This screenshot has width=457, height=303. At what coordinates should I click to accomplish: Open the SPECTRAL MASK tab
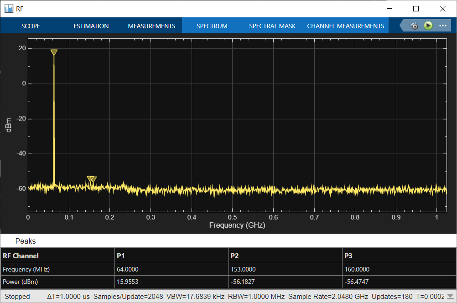point(272,26)
